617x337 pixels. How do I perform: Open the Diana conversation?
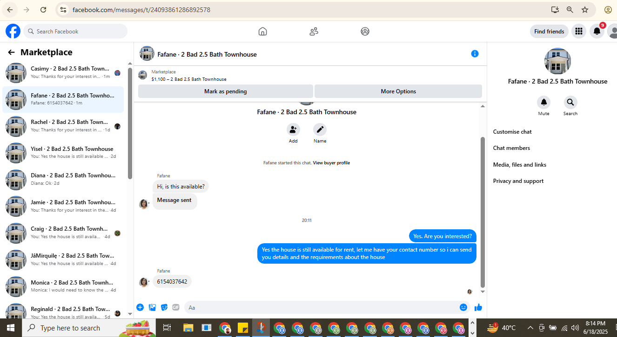tap(63, 180)
